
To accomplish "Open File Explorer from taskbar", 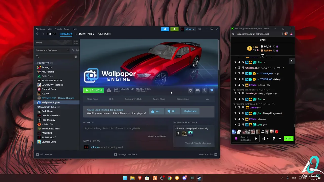I will tap(132, 178).
